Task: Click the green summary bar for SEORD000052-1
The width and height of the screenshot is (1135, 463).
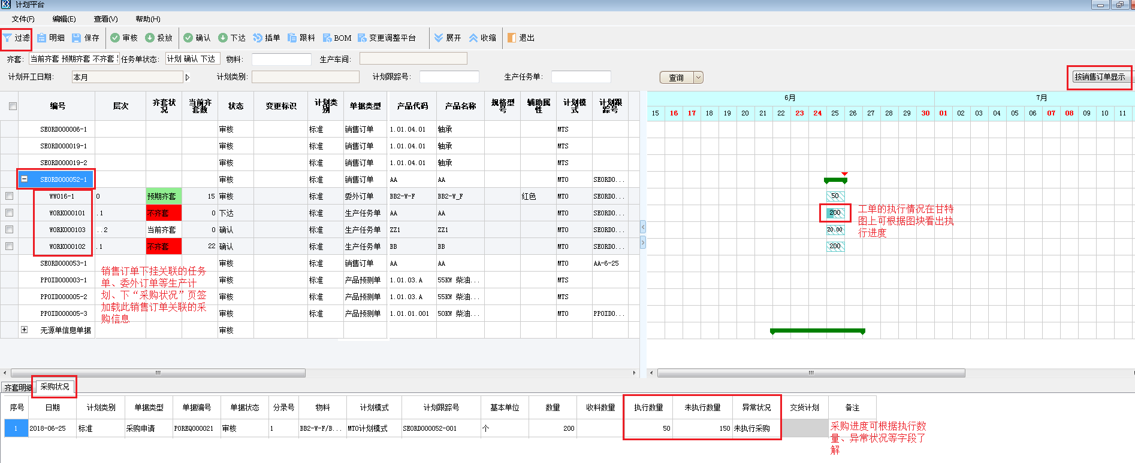Action: point(835,180)
